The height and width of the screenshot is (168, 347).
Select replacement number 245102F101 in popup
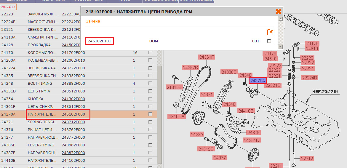[100, 41]
